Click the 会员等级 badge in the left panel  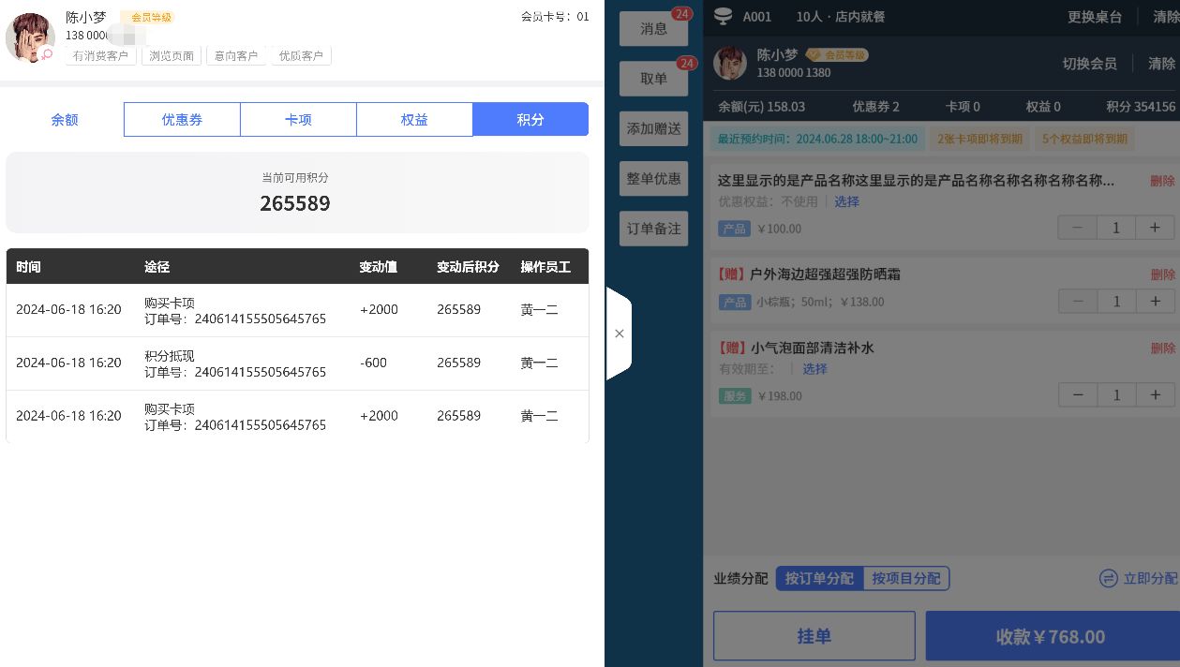(147, 17)
